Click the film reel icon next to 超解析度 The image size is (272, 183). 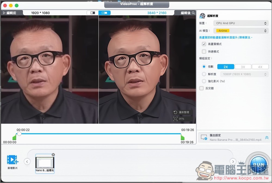[202, 15]
